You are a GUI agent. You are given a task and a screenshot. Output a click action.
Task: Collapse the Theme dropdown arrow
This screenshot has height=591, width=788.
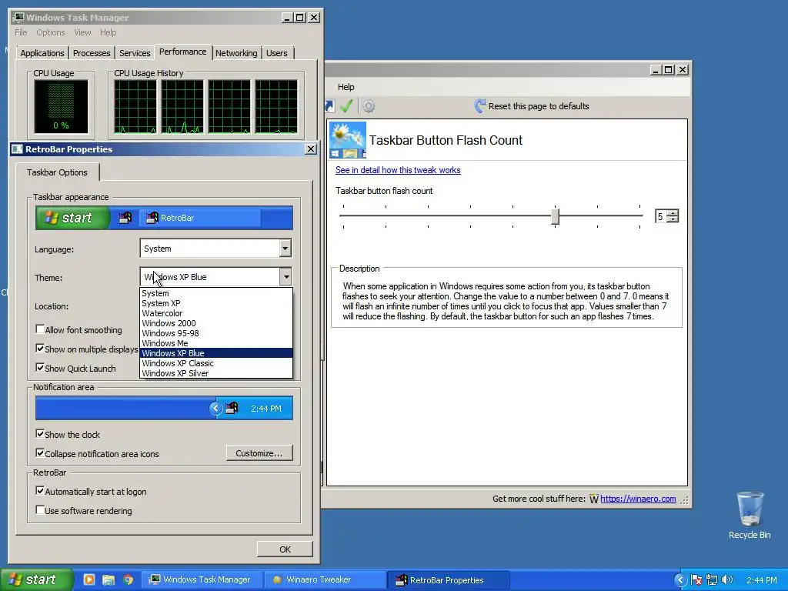[x=285, y=277]
